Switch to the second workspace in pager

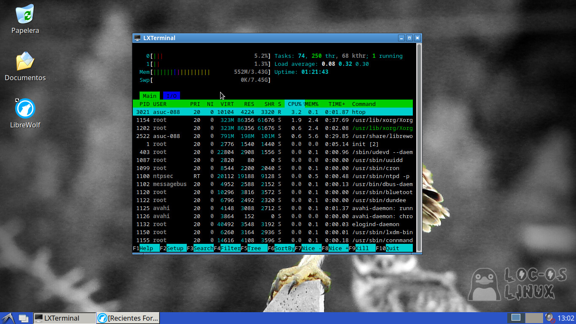click(533, 318)
